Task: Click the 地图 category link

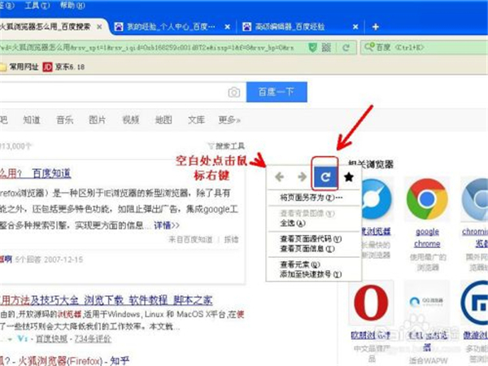Action: 163,120
